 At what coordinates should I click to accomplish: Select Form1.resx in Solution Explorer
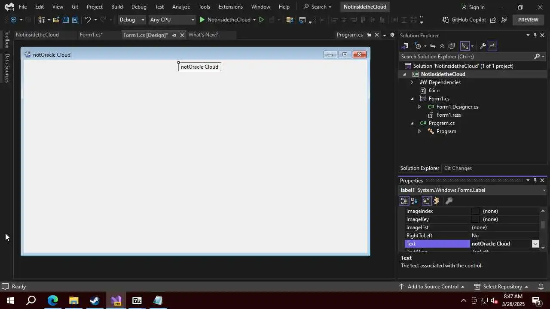[449, 115]
